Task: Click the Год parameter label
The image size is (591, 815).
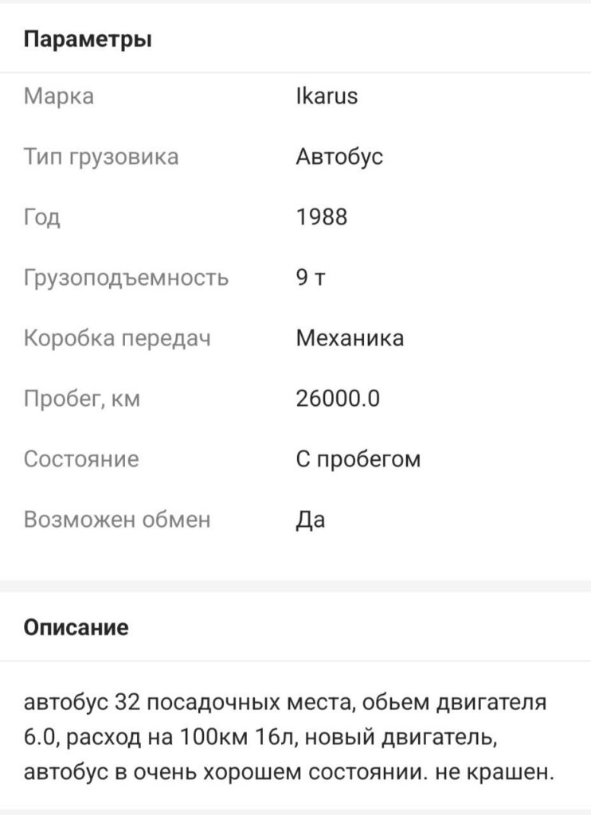Action: click(x=42, y=217)
